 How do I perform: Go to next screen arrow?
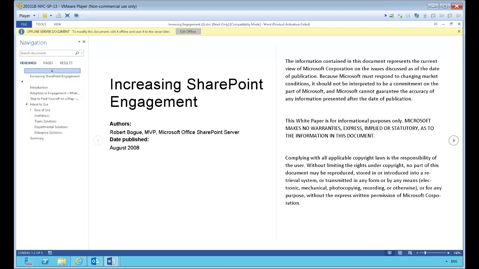(x=454, y=140)
